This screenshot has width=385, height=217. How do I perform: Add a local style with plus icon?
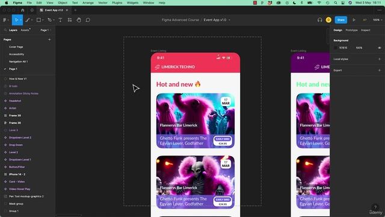point(380,59)
